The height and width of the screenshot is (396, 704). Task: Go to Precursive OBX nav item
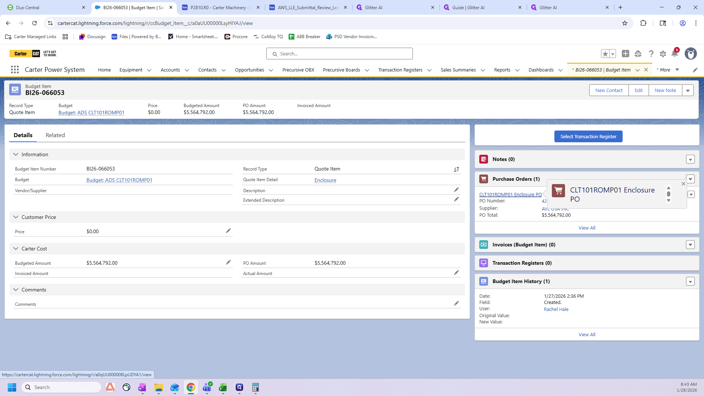(298, 70)
